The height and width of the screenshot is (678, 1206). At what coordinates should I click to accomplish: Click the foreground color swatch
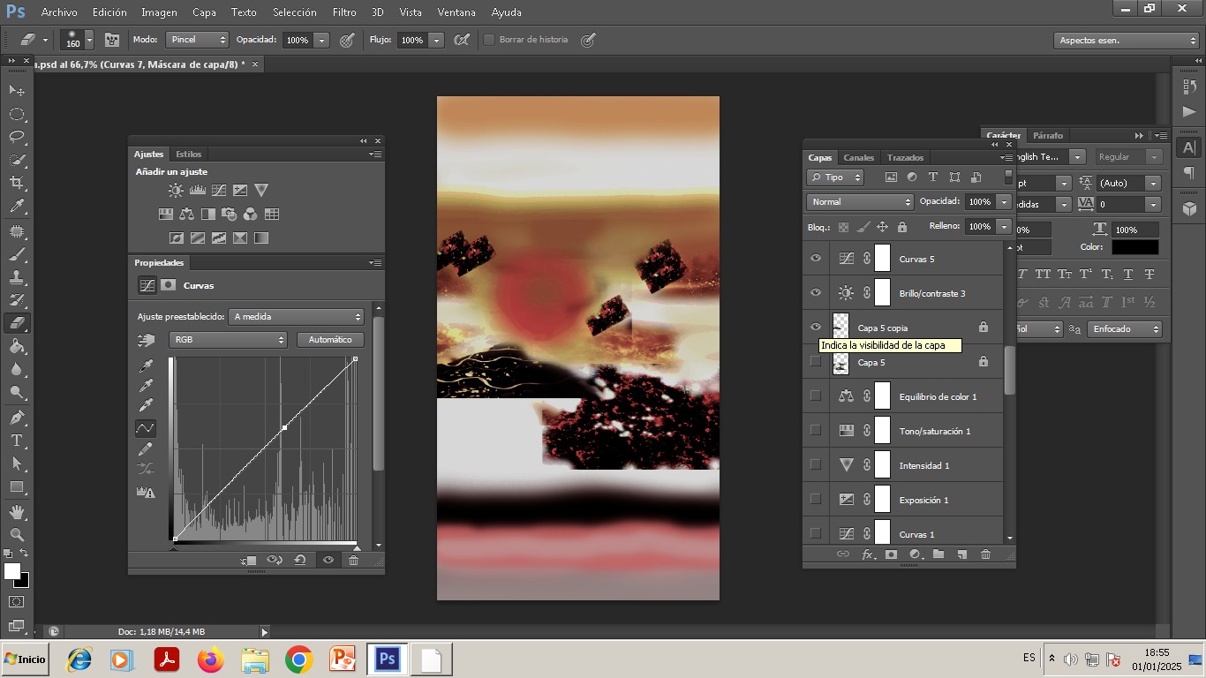pyautogui.click(x=11, y=571)
